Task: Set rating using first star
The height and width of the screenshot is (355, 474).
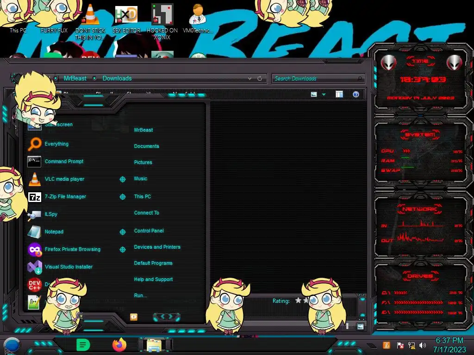Action: click(x=298, y=300)
